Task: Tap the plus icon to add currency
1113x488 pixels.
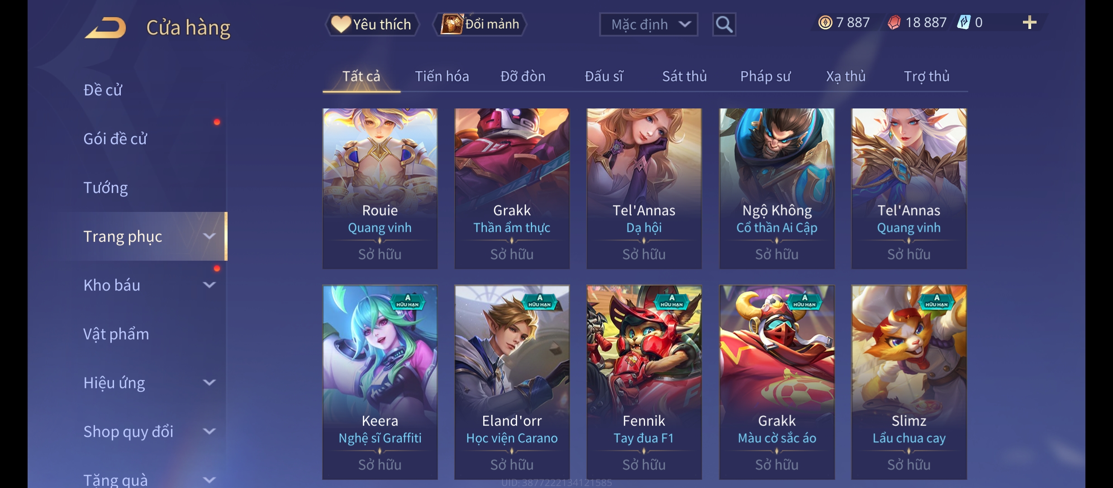Action: coord(1029,23)
